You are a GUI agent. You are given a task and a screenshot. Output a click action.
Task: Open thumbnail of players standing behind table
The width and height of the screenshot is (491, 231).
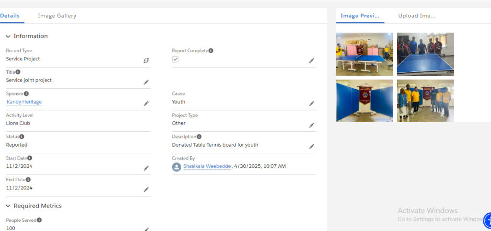[x=425, y=54]
